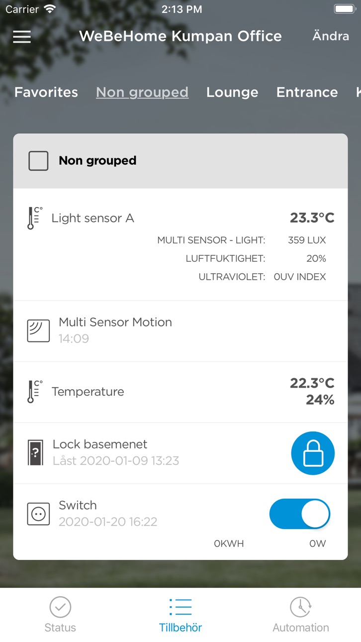Image resolution: width=361 pixels, height=642 pixels.
Task: Tap the Temperature thermometer icon
Action: [35, 392]
